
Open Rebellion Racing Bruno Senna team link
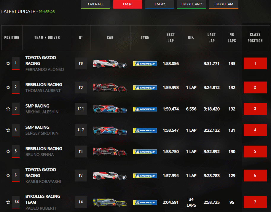tap(44, 149)
